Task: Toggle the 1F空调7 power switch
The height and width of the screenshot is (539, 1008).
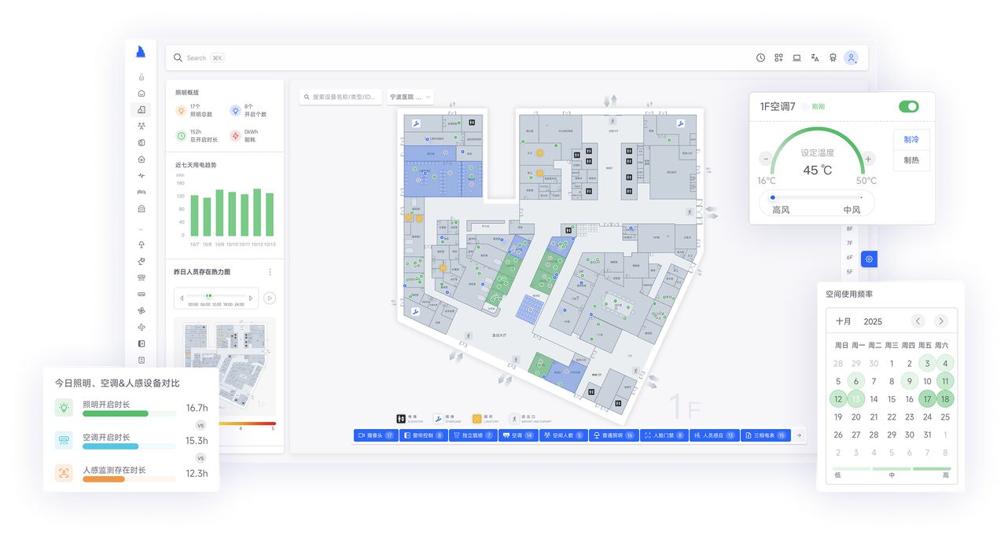Action: pyautogui.click(x=908, y=107)
